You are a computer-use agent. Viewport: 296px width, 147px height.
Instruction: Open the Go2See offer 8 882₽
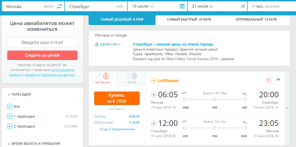[117, 117]
